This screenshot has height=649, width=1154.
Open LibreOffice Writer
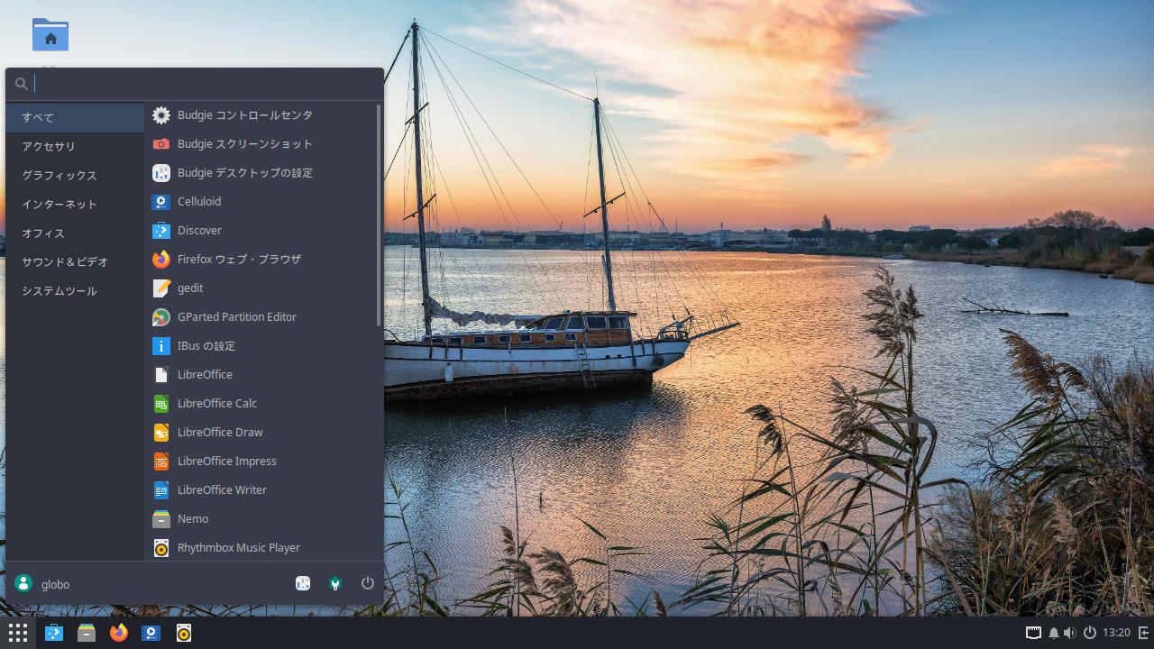222,490
